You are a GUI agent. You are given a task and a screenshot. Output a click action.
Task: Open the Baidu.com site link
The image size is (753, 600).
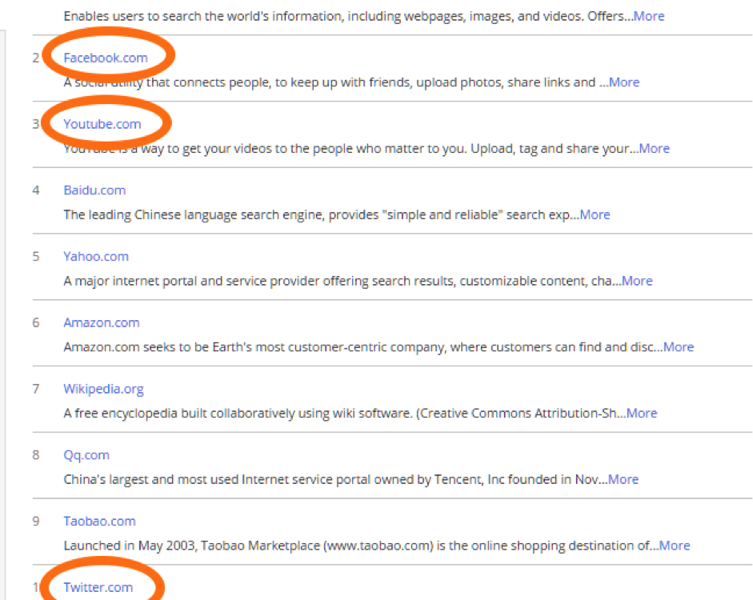tap(94, 190)
